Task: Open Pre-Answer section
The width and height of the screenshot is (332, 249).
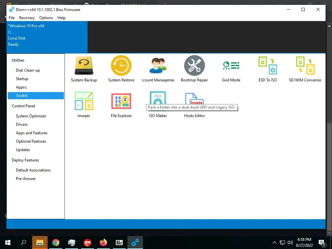Action: (x=36, y=179)
